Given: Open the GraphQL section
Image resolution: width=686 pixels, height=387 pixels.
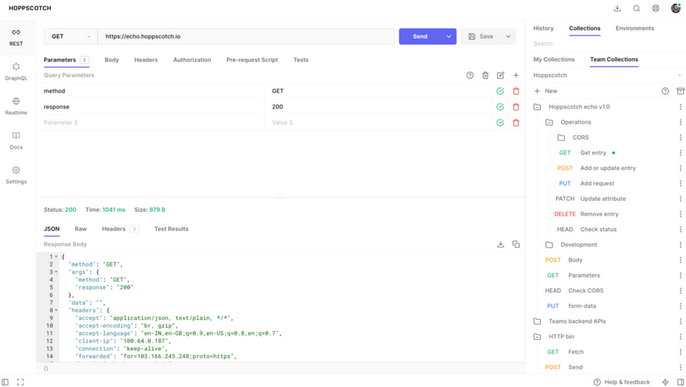Looking at the screenshot, I should [16, 72].
